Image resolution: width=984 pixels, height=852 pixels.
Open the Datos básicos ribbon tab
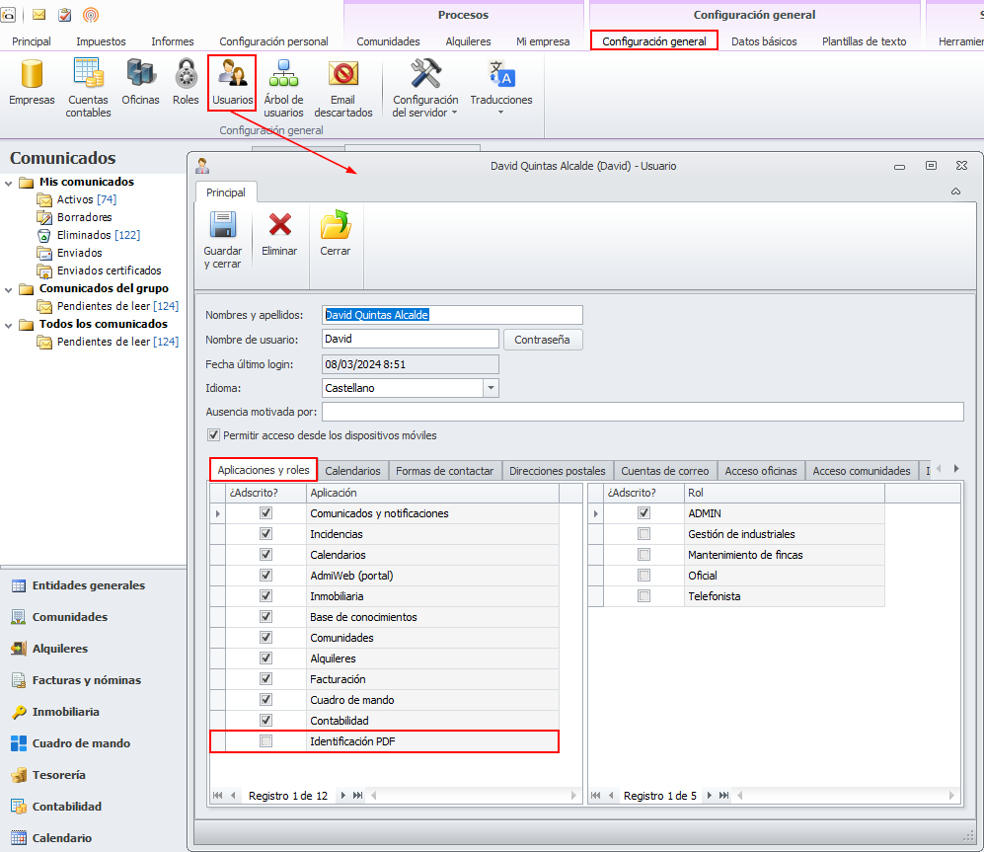point(764,41)
